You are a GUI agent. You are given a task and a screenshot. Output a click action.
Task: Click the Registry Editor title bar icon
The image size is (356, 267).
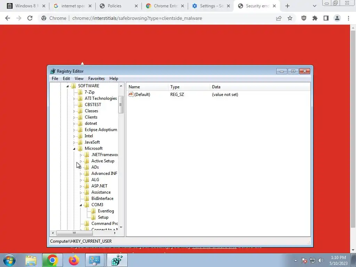pyautogui.click(x=53, y=71)
